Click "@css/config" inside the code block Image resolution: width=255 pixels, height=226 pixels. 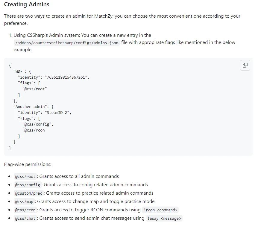(38, 124)
